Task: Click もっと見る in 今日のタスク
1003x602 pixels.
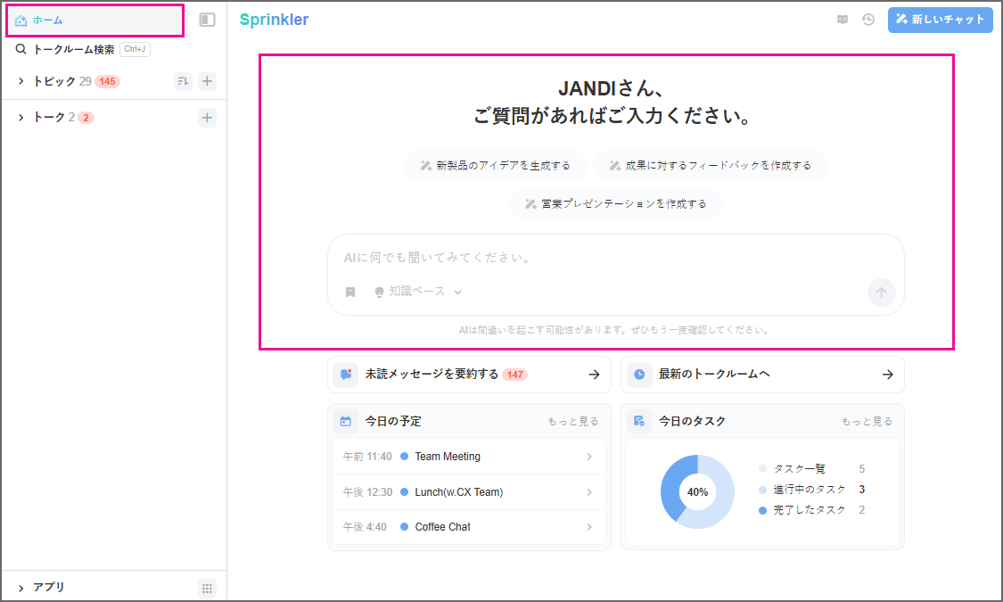Action: [867, 422]
